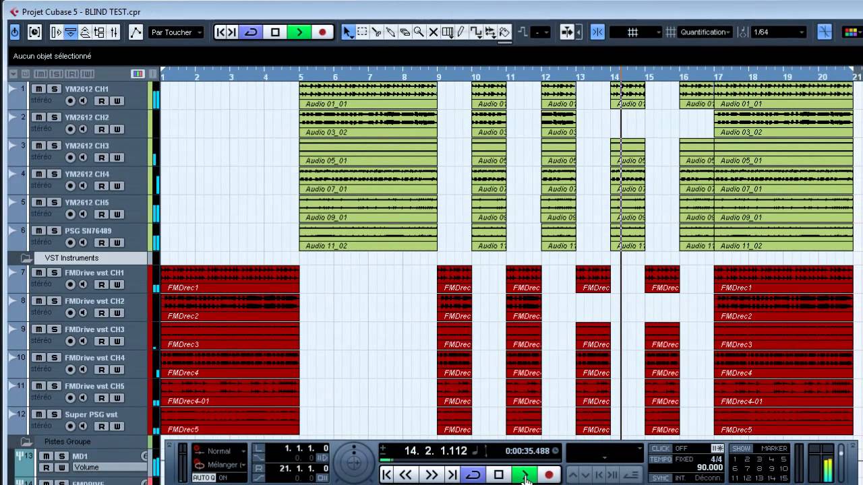The image size is (863, 485).
Task: Select the Color paint bucket tool
Action: tap(504, 32)
